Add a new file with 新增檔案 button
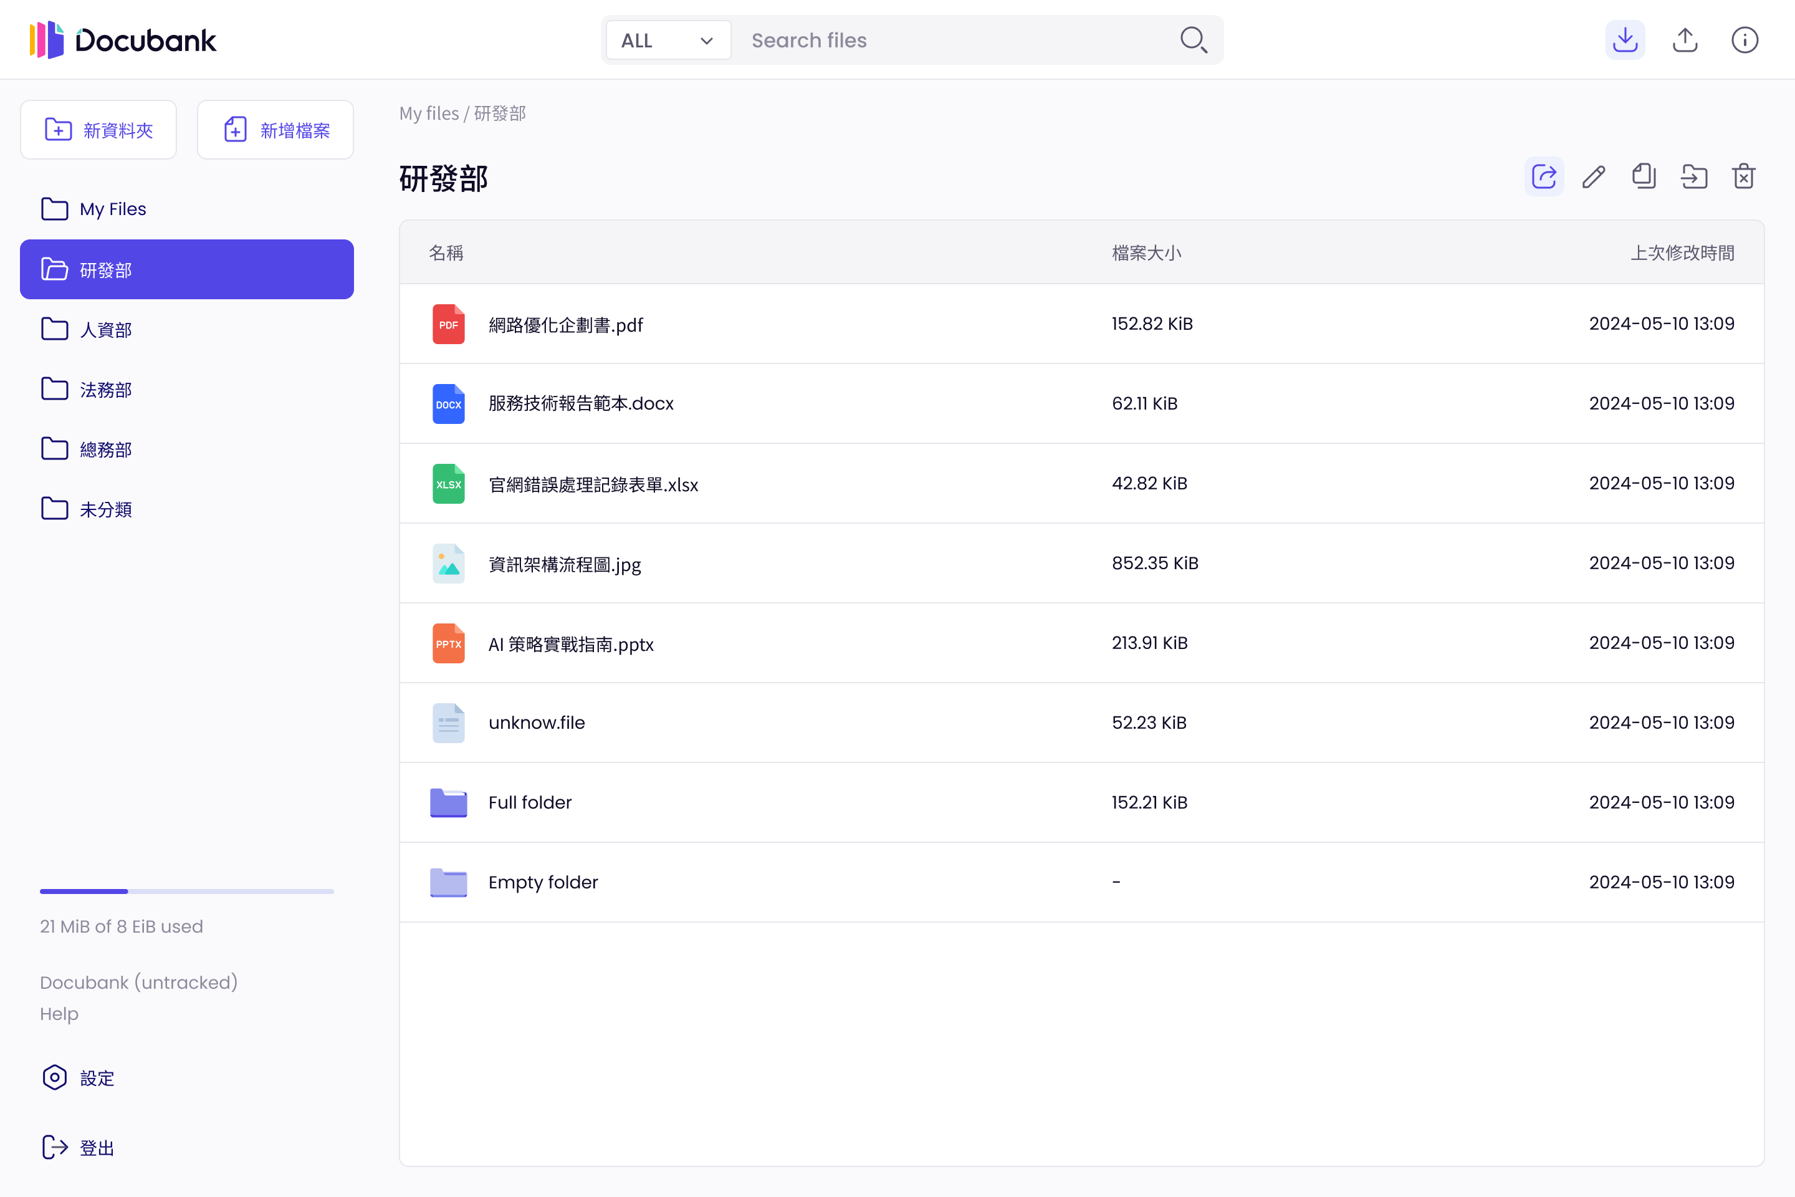Screen dimensions: 1795x1197 [275, 130]
